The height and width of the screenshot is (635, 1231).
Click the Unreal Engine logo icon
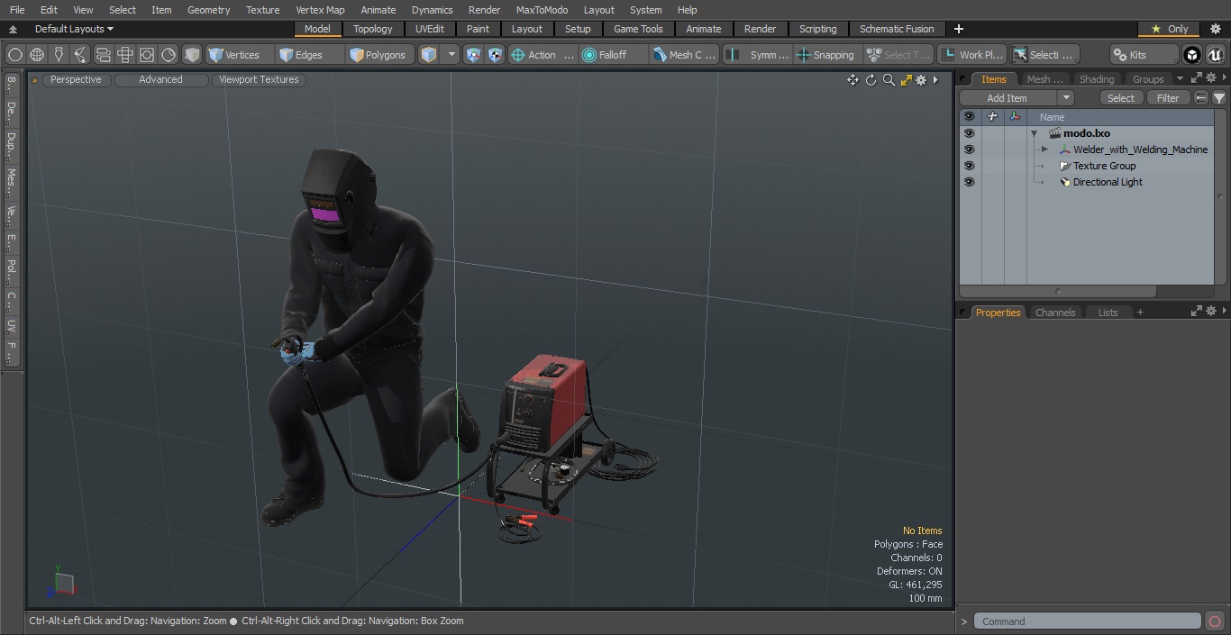(x=1215, y=55)
